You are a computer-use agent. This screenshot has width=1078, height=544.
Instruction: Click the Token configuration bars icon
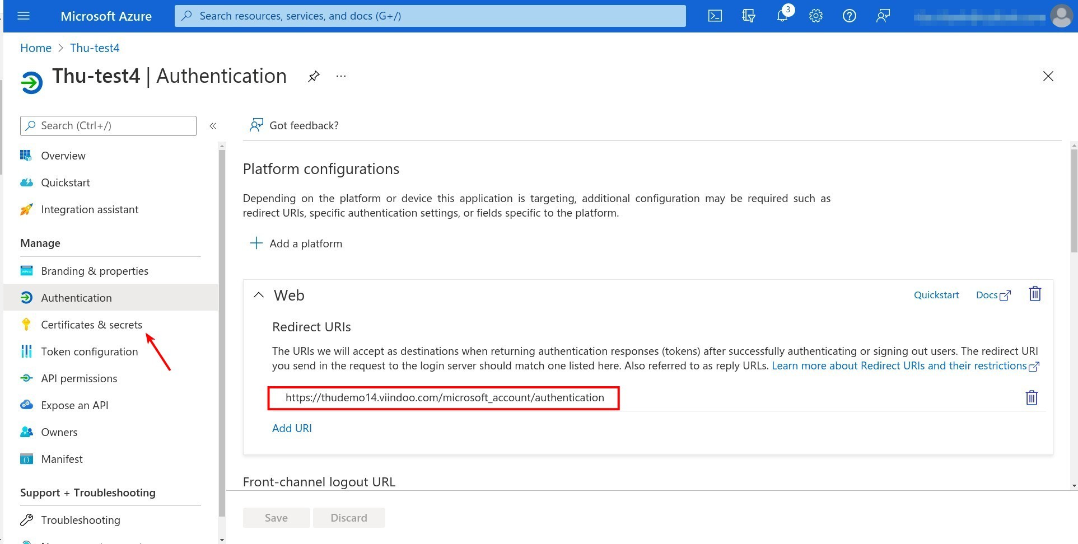tap(26, 351)
